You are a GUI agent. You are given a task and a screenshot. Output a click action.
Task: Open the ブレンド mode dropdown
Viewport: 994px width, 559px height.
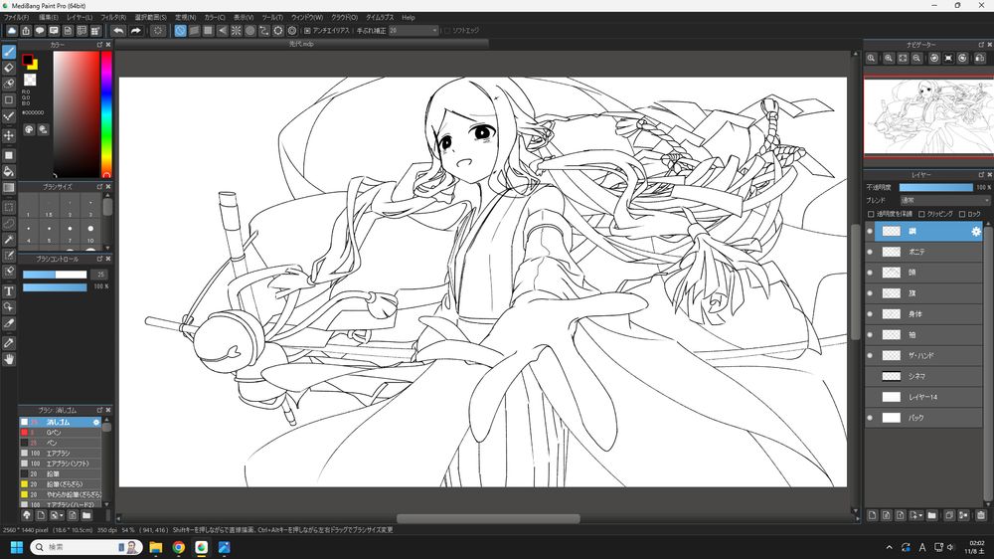(943, 200)
